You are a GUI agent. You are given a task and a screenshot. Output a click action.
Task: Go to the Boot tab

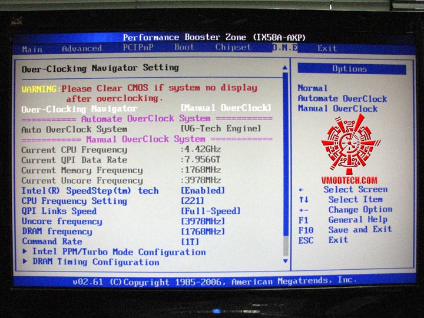(184, 47)
